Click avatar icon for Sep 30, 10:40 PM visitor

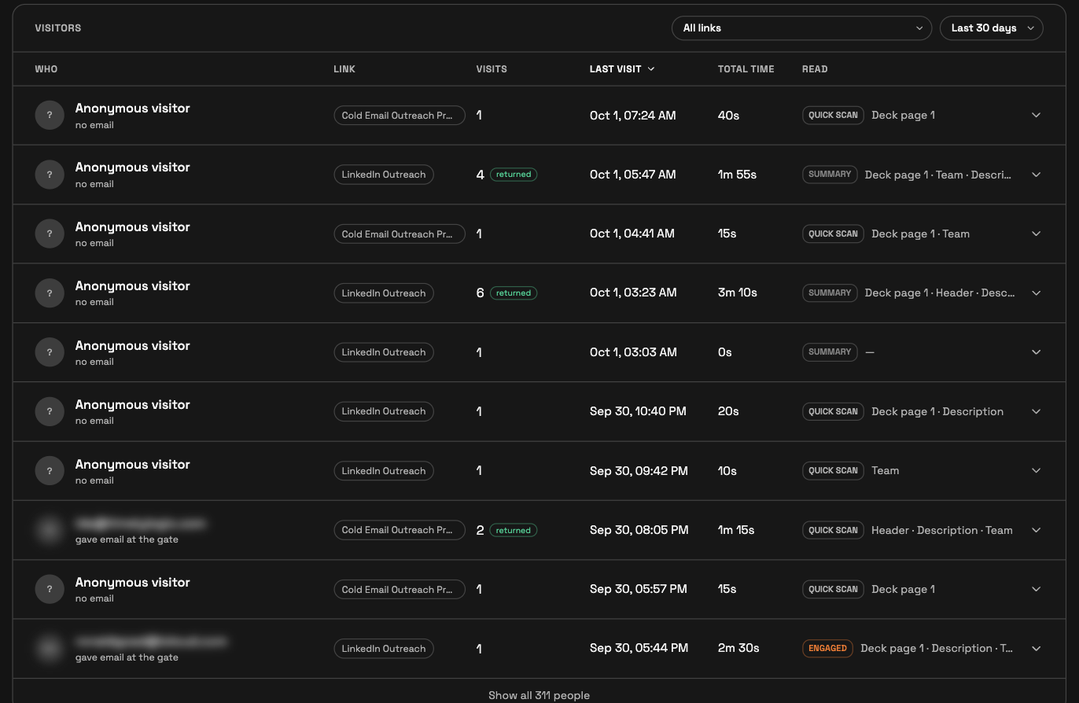[x=50, y=411]
